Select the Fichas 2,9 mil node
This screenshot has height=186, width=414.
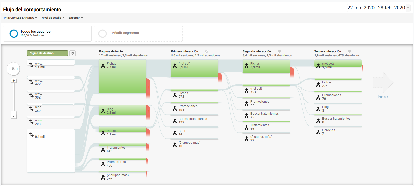[266, 66]
